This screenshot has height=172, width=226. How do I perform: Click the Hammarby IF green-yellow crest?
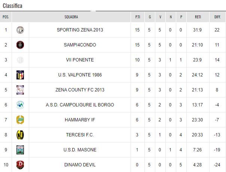coord(20,120)
